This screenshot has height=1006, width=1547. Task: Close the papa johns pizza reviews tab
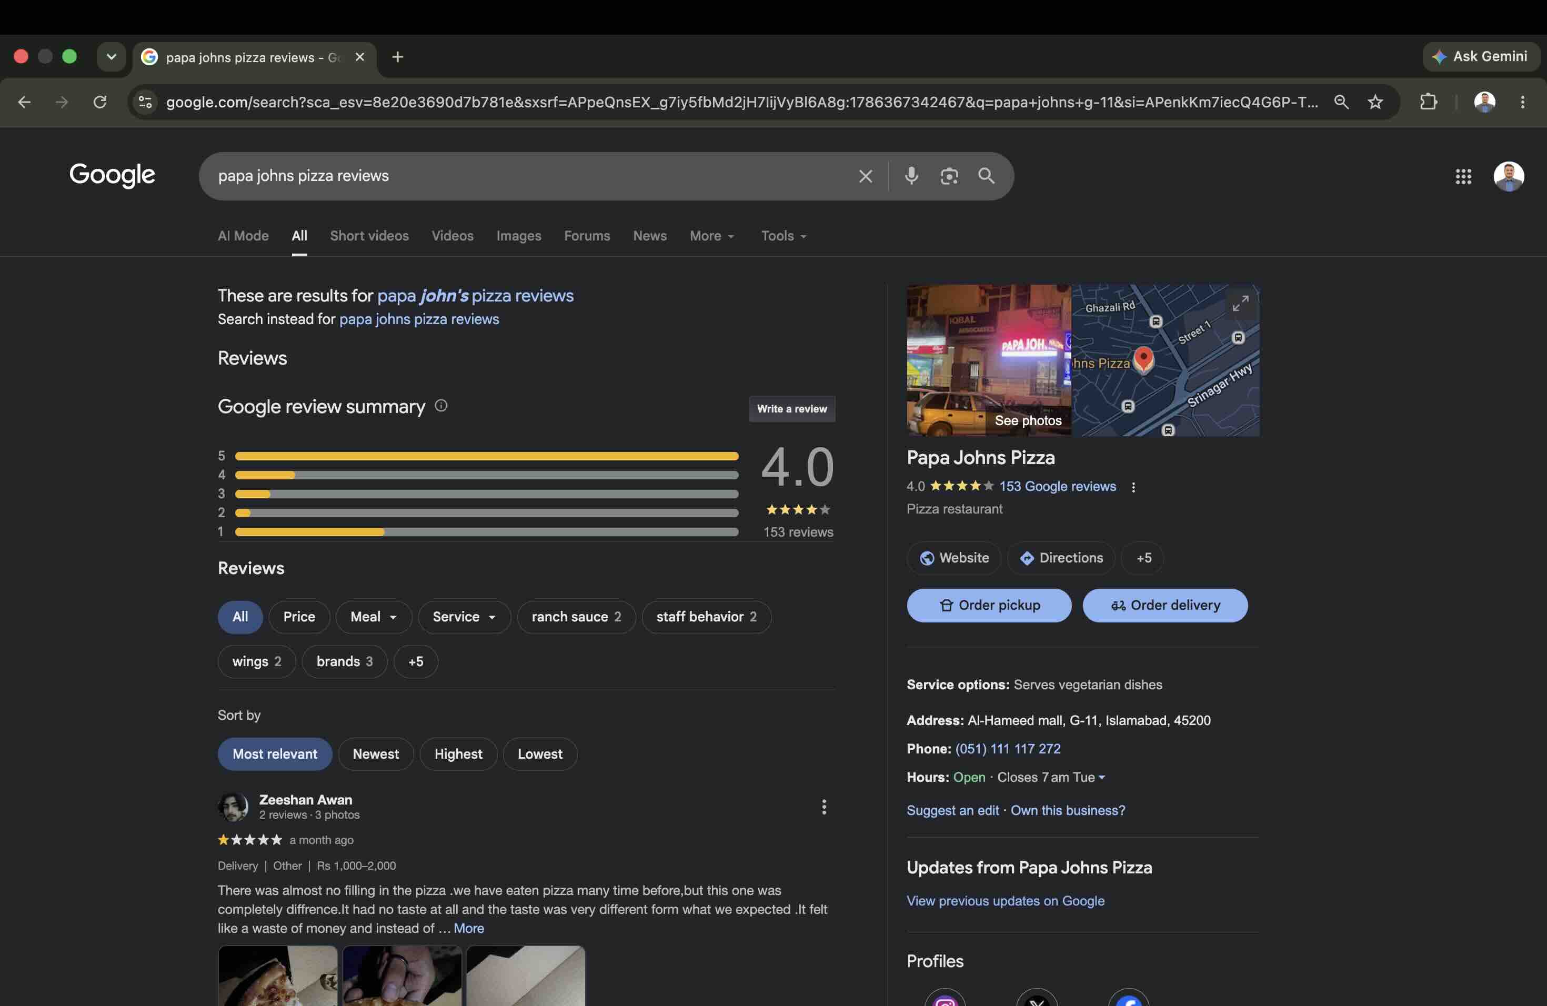pyautogui.click(x=359, y=57)
